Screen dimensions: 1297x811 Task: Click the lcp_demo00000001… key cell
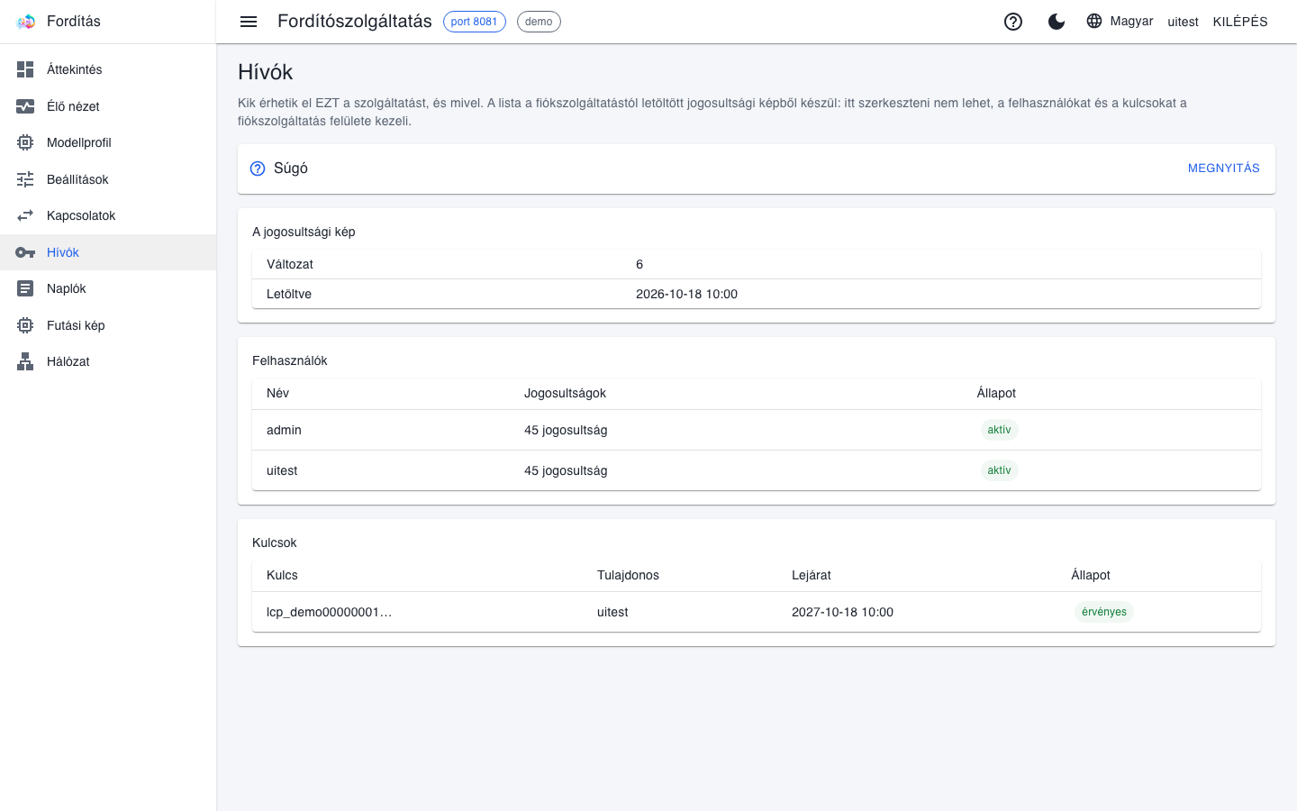coord(330,612)
